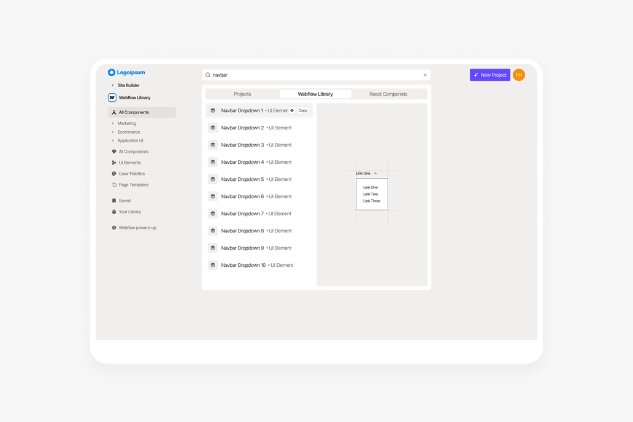633x422 pixels.
Task: Click Navbar Dropdown 3 component icon
Action: pyautogui.click(x=213, y=145)
